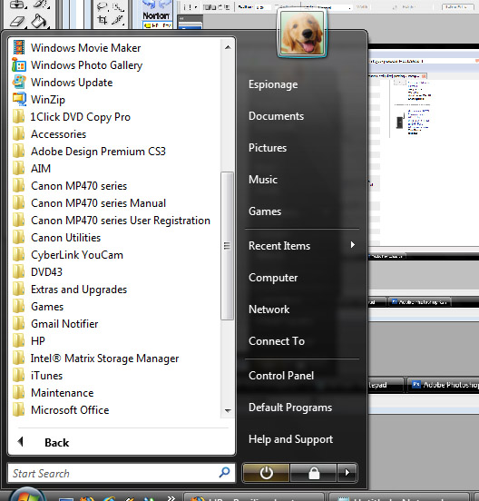The width and height of the screenshot is (479, 501).
Task: Click the folder icon beside DVD43
Action: coord(18,271)
